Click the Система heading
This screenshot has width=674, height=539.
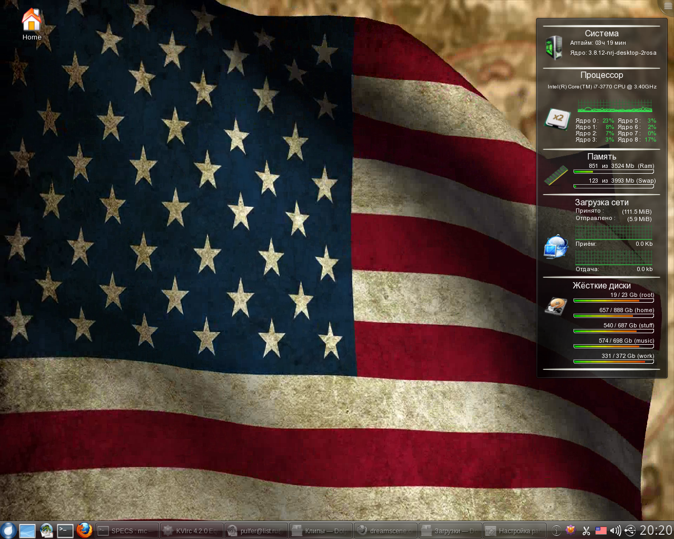[x=602, y=33]
